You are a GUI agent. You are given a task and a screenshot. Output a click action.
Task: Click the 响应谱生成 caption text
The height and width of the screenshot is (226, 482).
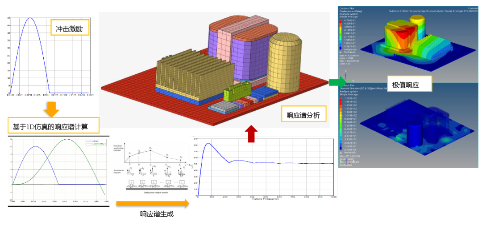pyautogui.click(x=157, y=214)
